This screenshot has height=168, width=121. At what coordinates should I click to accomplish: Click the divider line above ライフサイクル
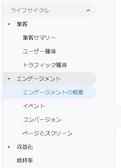click(x=50, y=2)
